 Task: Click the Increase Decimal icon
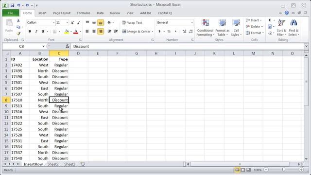(184, 31)
